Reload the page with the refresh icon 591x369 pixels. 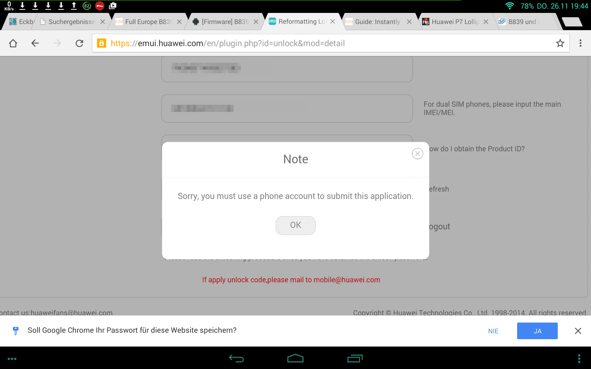79,43
